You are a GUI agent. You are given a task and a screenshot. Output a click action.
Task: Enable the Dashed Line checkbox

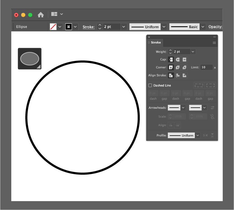tap(150, 85)
